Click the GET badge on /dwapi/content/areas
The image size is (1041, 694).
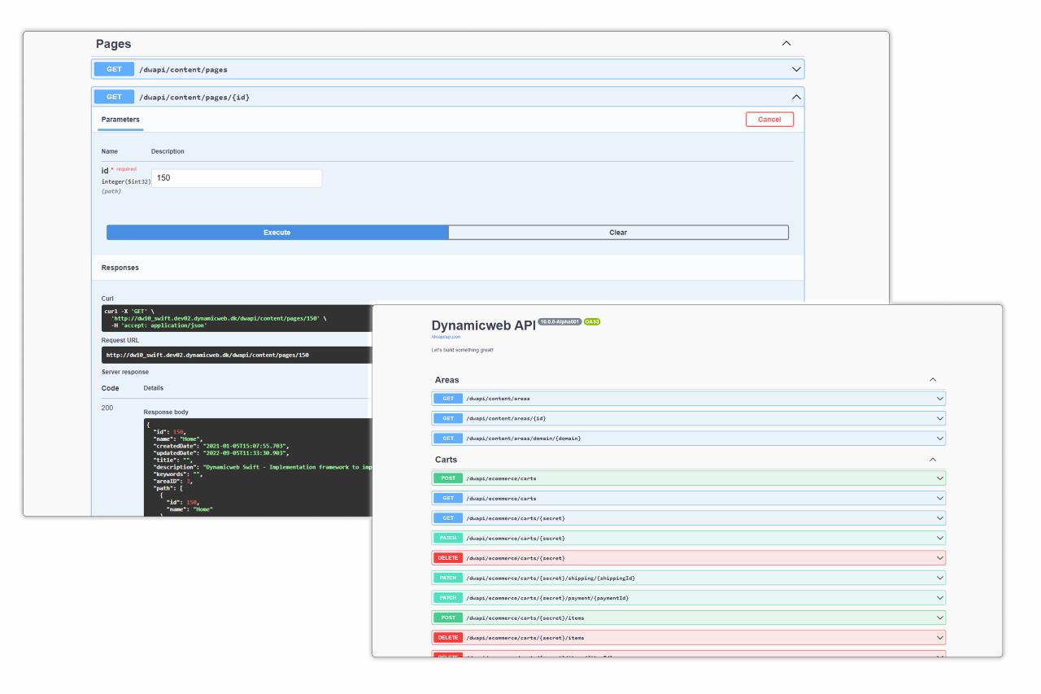coord(446,399)
